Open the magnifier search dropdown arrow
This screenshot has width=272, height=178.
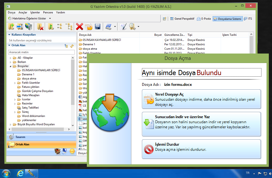pyautogui.click(x=138, y=27)
